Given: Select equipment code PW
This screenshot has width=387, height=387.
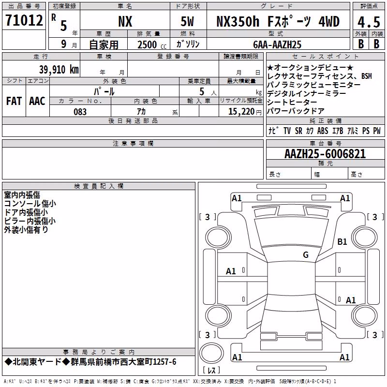Looking at the screenshot, I should [377, 131].
